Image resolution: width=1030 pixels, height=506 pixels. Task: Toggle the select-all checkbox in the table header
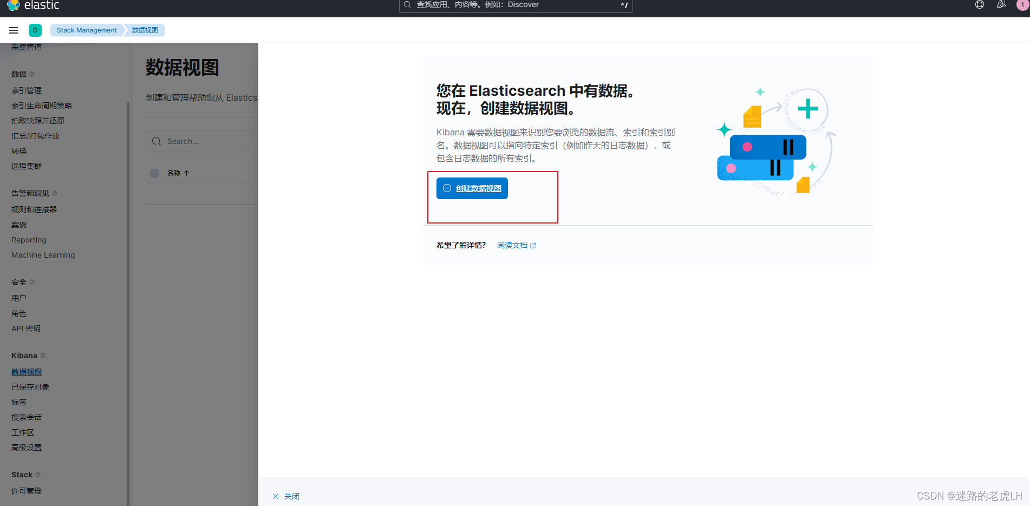point(154,173)
